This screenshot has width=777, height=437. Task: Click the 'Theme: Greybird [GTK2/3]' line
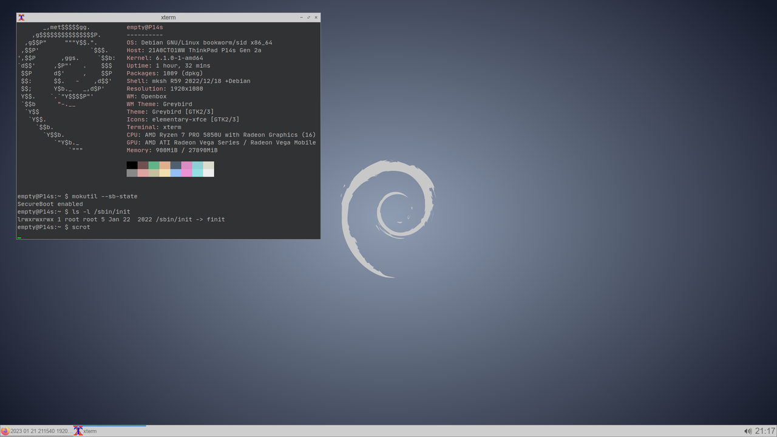point(170,112)
